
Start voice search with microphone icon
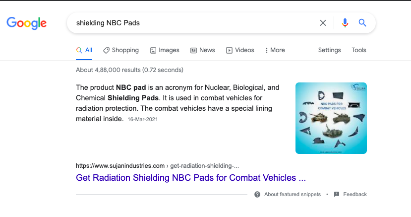pyautogui.click(x=345, y=23)
